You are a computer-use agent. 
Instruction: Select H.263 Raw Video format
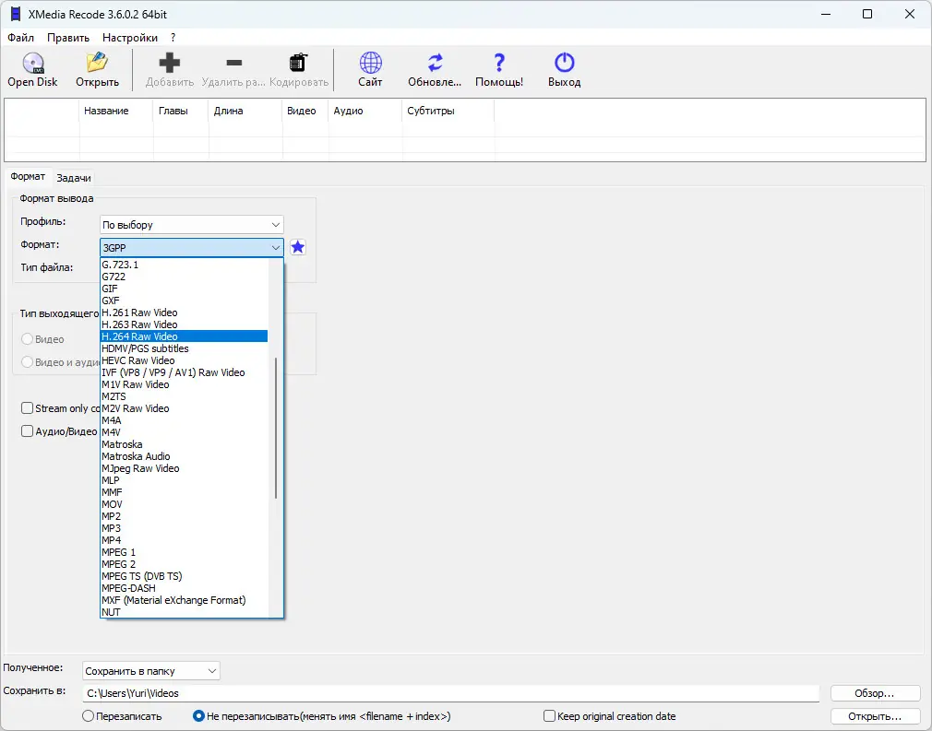click(185, 324)
